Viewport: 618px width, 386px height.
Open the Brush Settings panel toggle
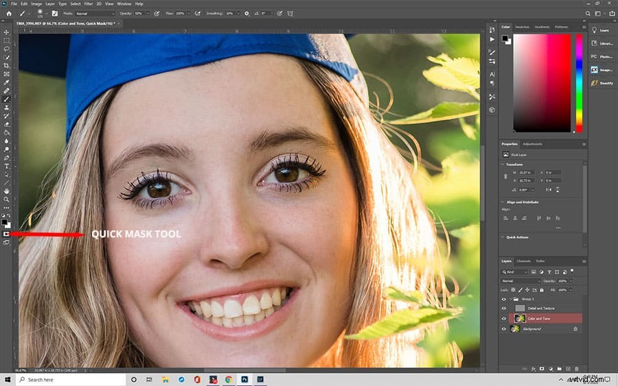tap(55, 14)
